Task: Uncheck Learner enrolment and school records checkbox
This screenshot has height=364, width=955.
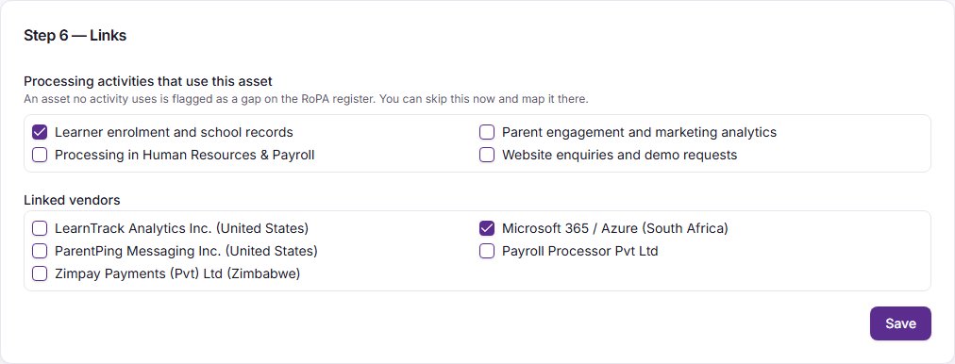Action: pos(40,132)
